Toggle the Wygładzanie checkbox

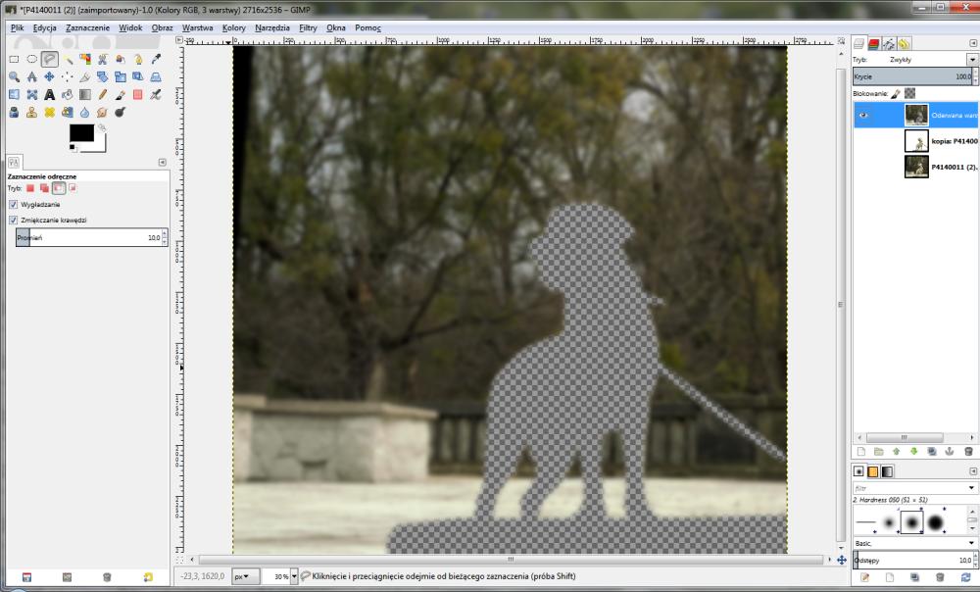pos(13,205)
